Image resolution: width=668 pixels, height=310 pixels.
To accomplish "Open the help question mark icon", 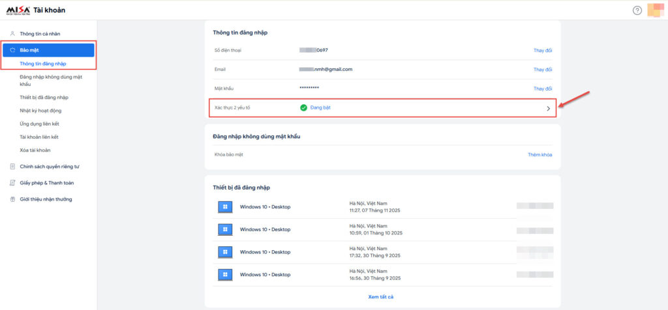I will (637, 10).
